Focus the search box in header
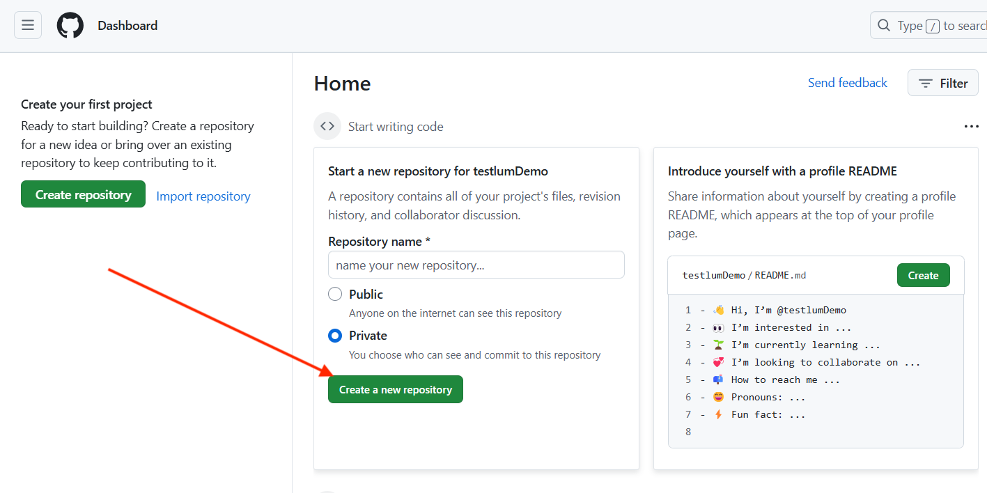 coord(928,26)
